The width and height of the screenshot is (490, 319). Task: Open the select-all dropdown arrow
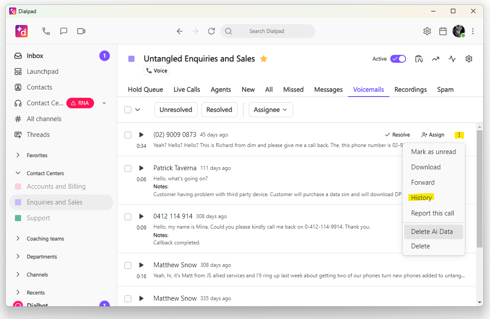(138, 110)
